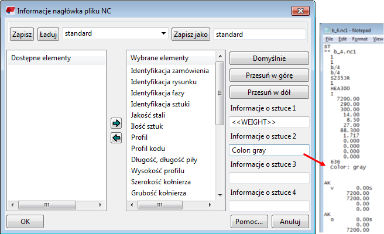The width and height of the screenshot is (384, 234).
Task: Open the Notepad File menu
Action: 329,39
